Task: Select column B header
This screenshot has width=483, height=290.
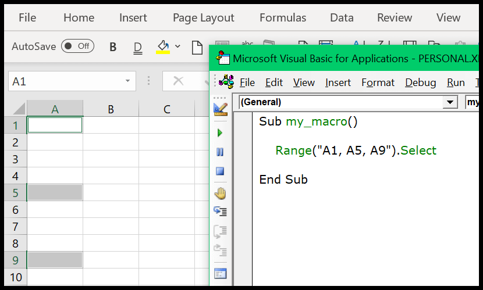Action: pos(111,109)
